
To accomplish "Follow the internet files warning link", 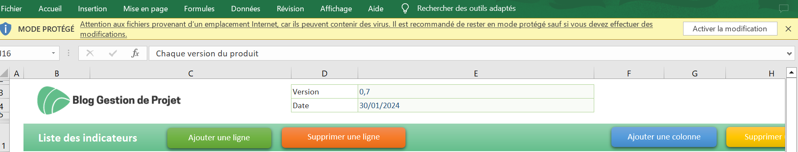I will coord(366,29).
